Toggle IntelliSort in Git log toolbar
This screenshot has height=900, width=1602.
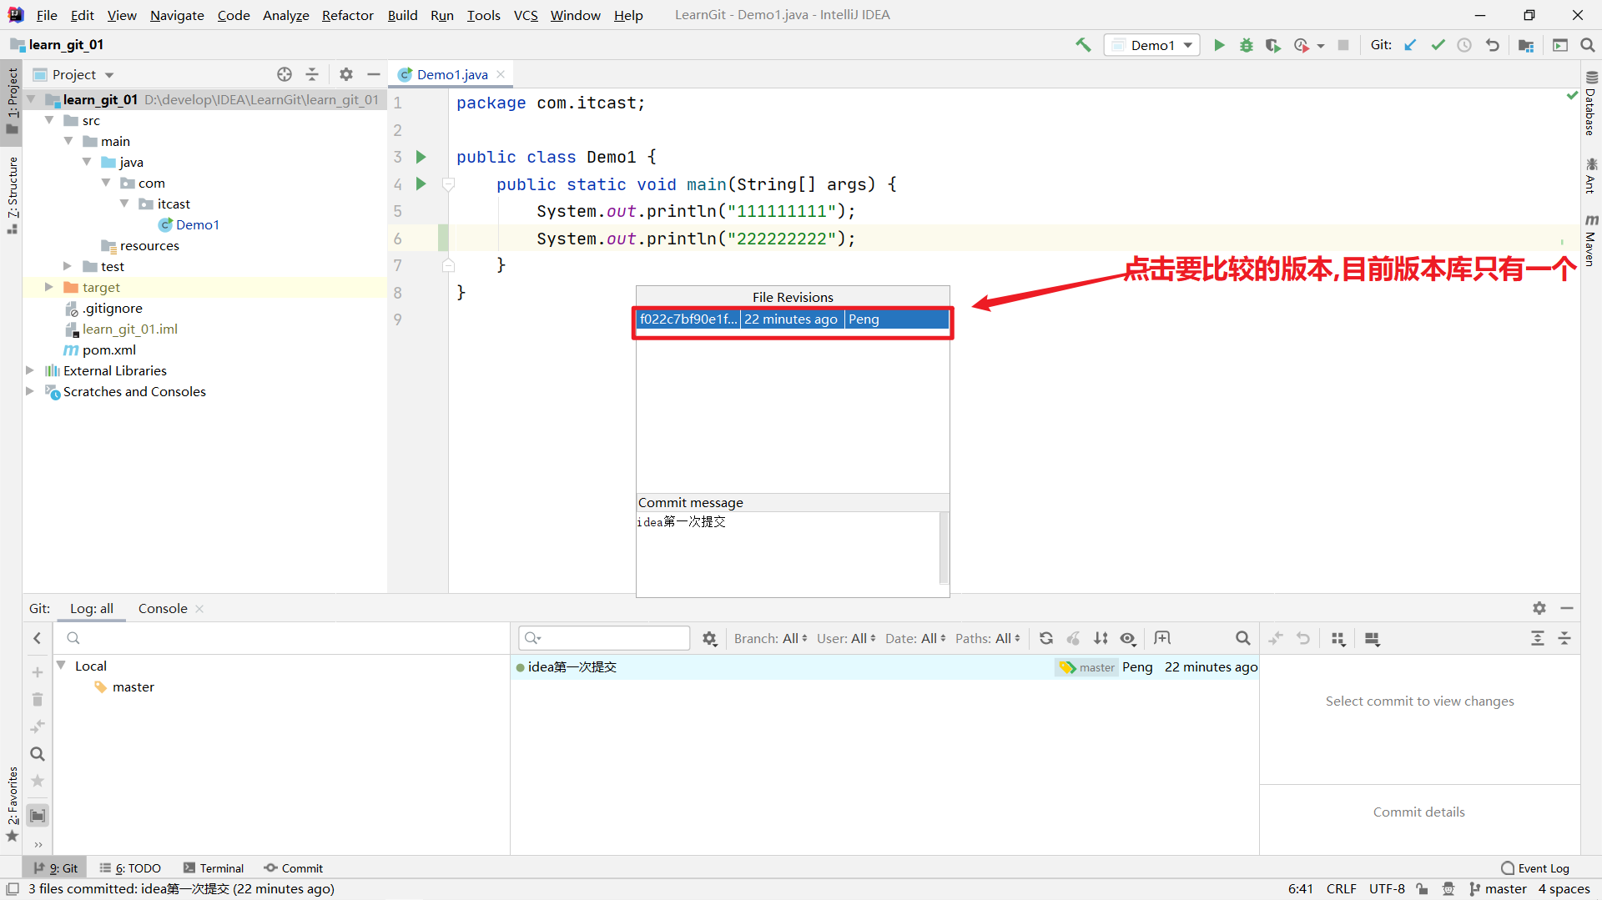coord(1101,638)
